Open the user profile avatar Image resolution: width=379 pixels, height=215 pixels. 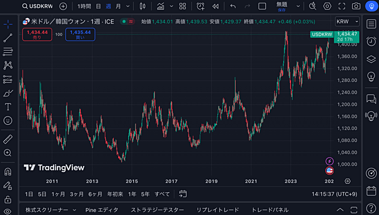(372, 6)
